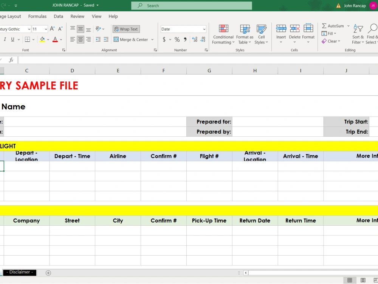Open Cell Styles gallery

coord(262,34)
